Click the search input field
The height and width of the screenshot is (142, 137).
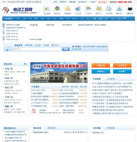pos(37,49)
